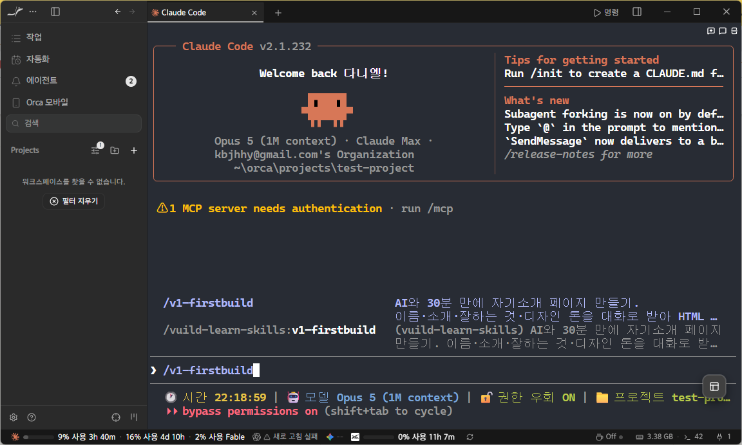Select the /v1-firstbuild suggestion
The height and width of the screenshot is (445, 742).
coord(208,303)
